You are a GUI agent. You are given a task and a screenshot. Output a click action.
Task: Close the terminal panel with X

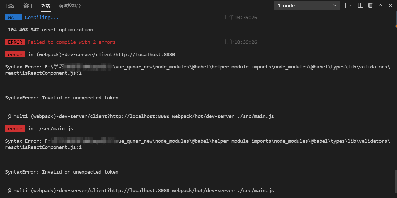(390, 5)
